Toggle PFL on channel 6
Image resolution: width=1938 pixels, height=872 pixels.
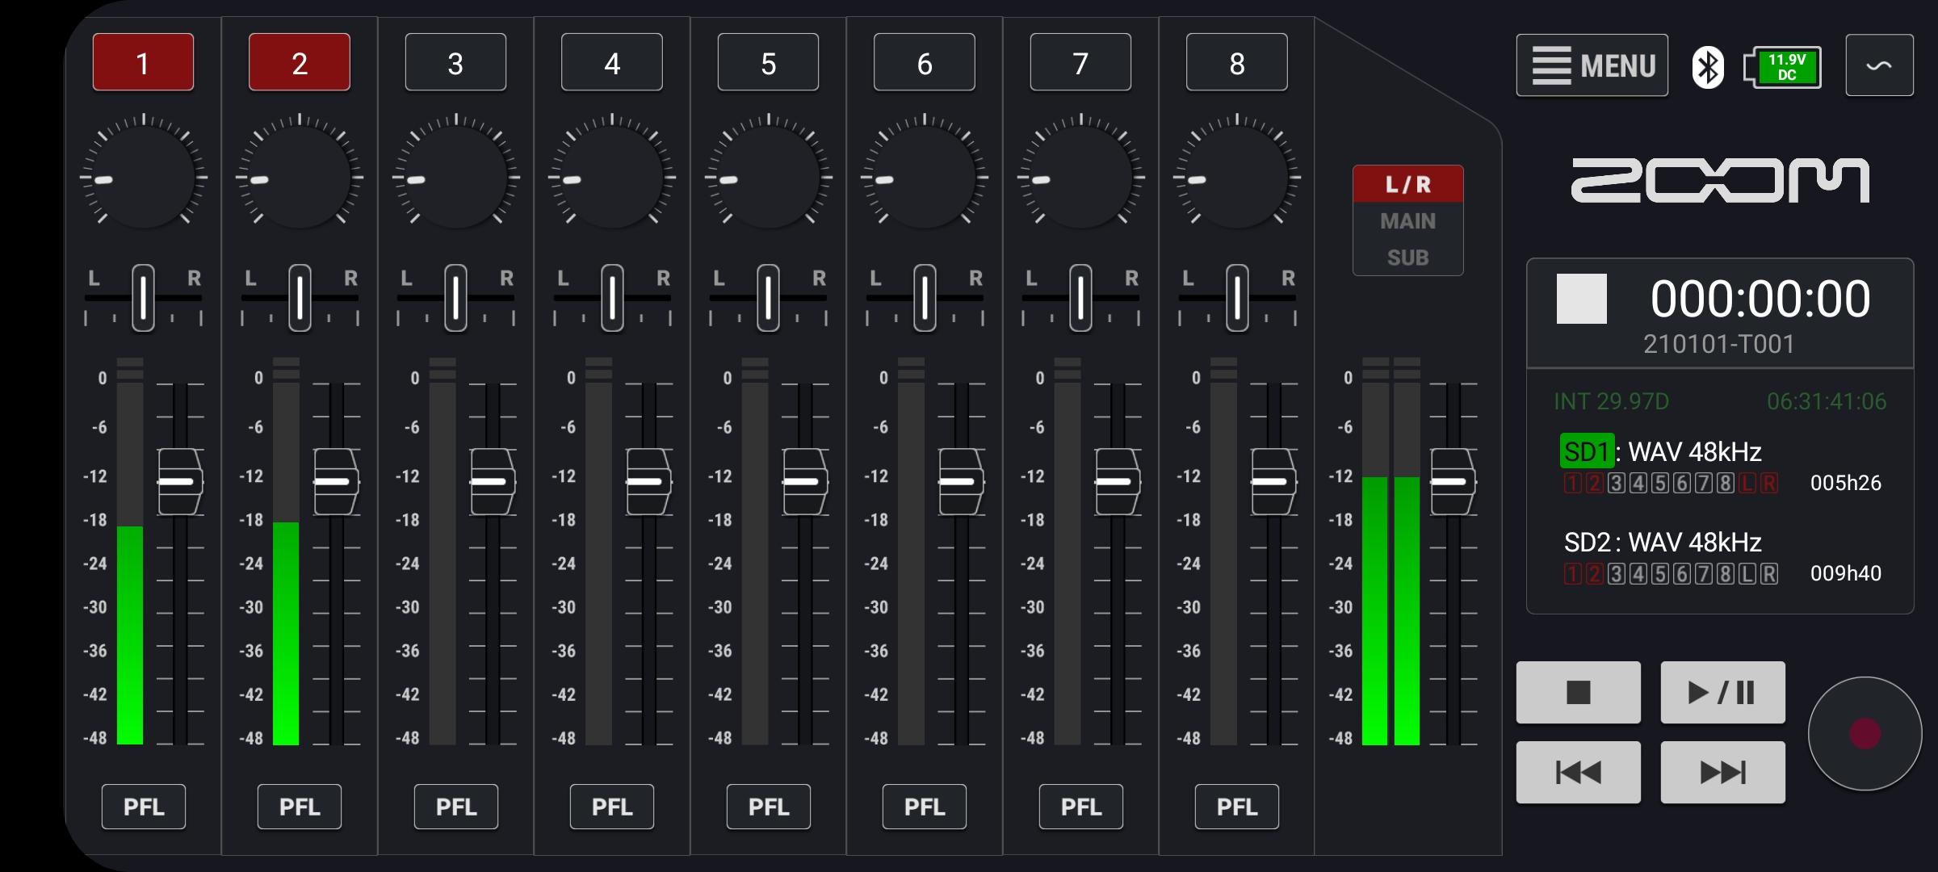925,807
